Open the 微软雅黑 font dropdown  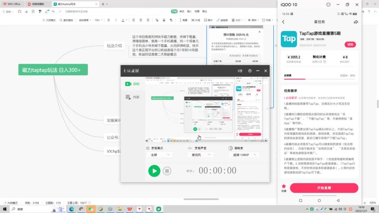pos(85,20)
